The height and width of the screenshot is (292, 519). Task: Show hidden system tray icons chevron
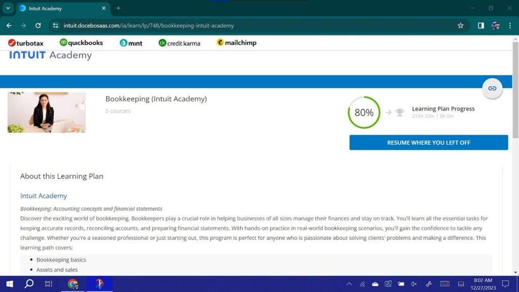349,284
